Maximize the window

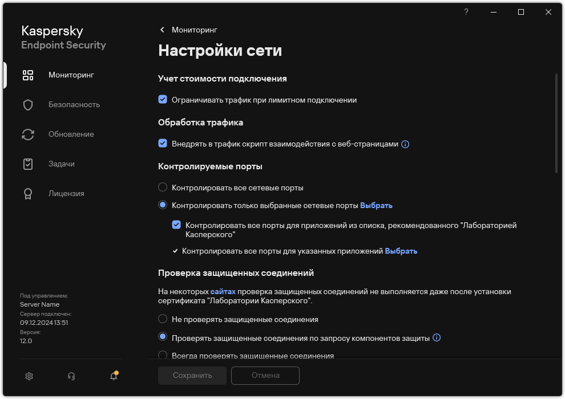pos(520,12)
